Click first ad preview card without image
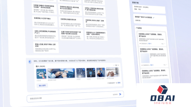Screen dimensions: 191x107 coord(152,39)
